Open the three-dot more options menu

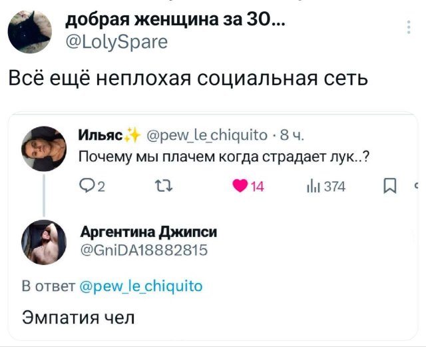coord(407,27)
